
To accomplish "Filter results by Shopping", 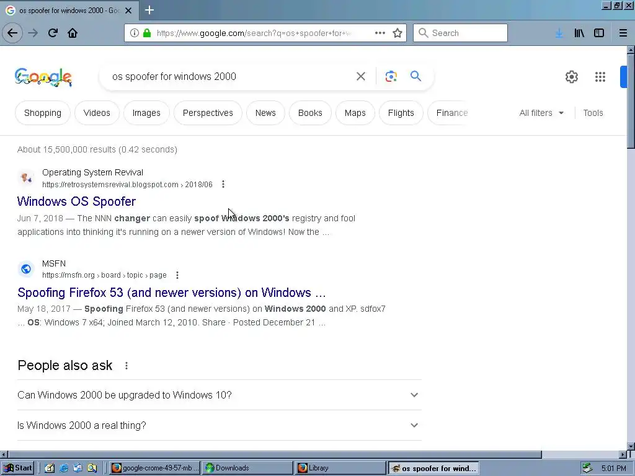I will pyautogui.click(x=43, y=113).
